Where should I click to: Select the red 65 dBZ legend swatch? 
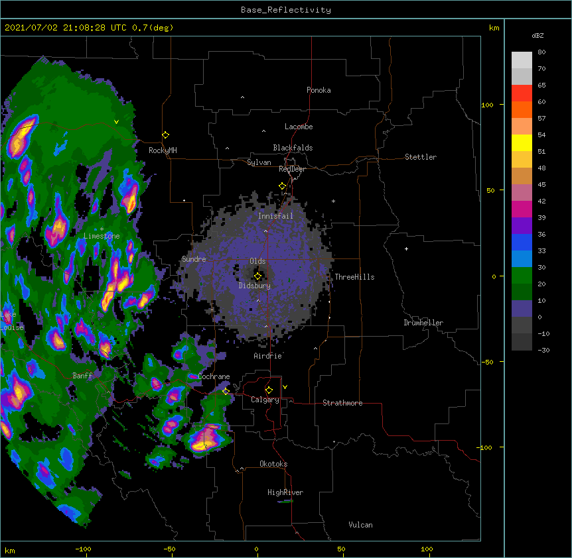click(x=522, y=93)
